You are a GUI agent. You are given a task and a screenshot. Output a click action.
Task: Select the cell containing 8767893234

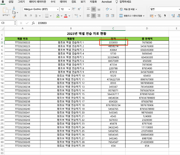point(113,105)
